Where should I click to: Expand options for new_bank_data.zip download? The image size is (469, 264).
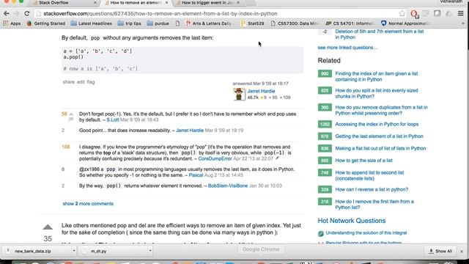pyautogui.click(x=74, y=251)
